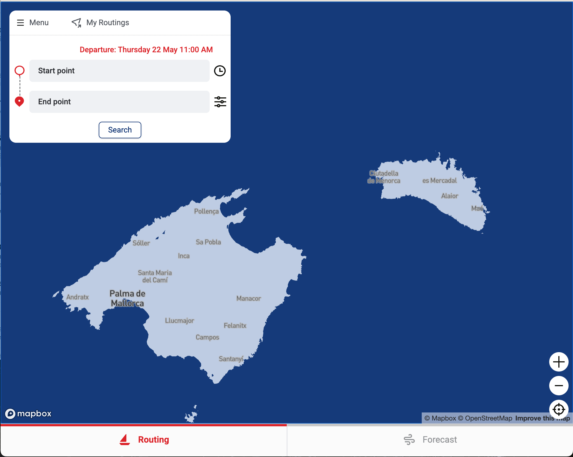Click the red end point pin icon
The image size is (573, 457).
(x=19, y=102)
